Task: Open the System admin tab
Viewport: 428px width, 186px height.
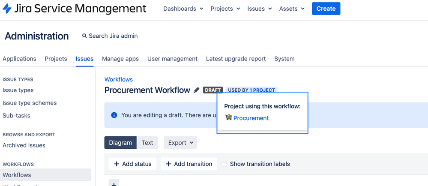Action: pyautogui.click(x=284, y=59)
